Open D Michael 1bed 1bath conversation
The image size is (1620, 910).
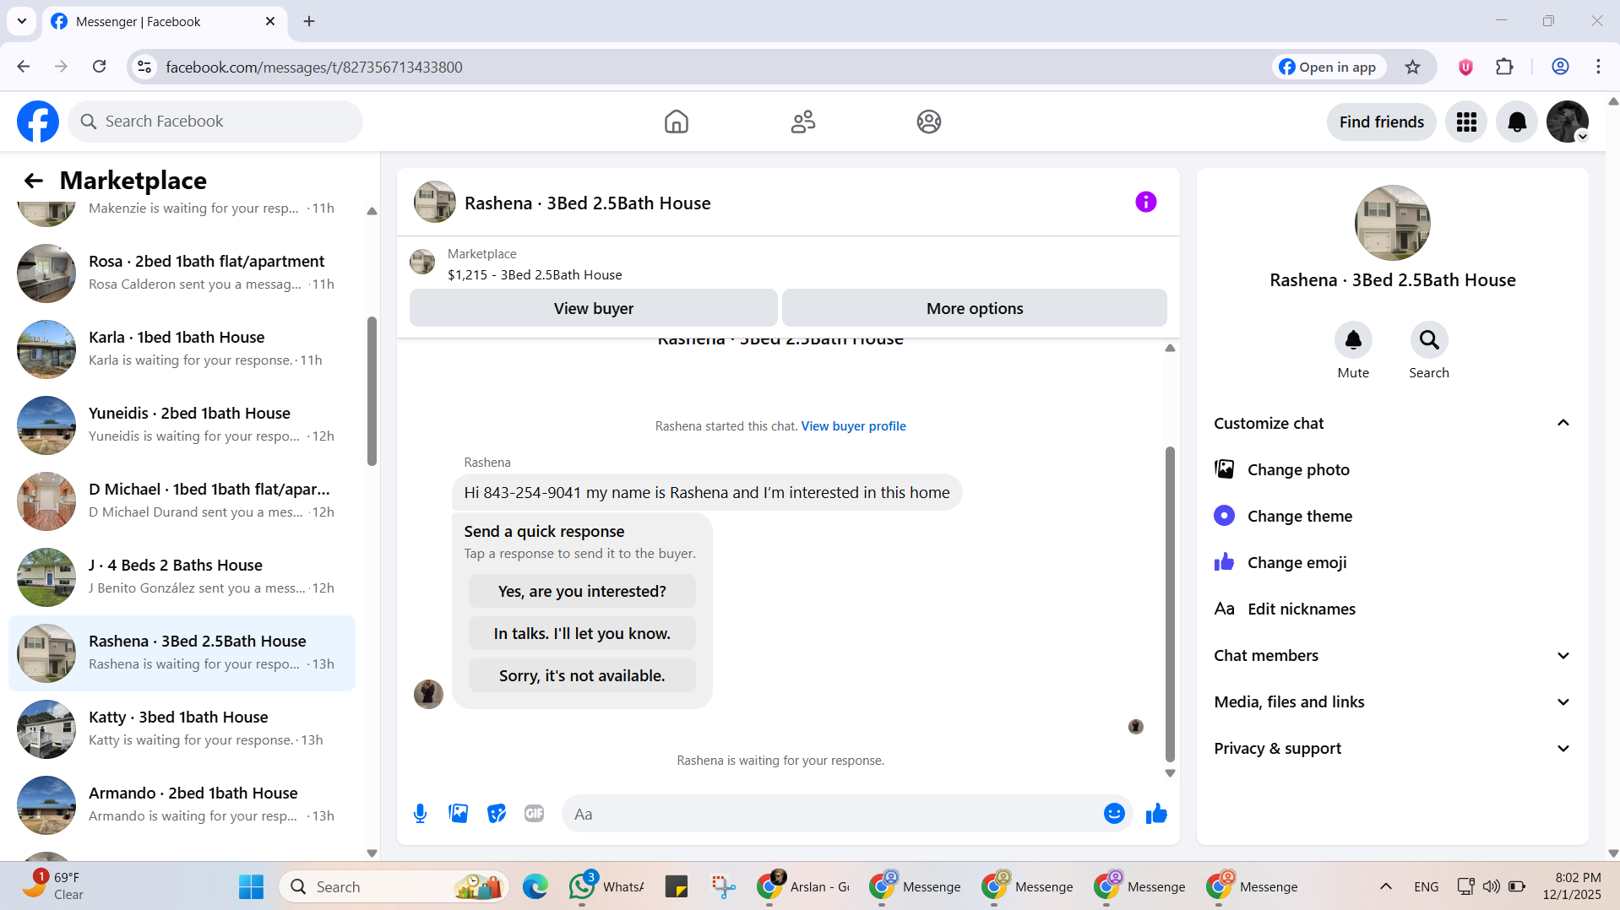(182, 501)
